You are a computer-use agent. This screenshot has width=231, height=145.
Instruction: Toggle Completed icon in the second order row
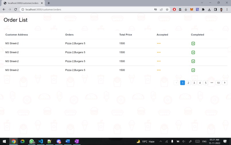(x=193, y=52)
